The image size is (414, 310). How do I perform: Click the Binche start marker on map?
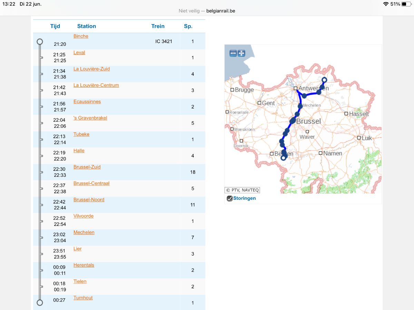pos(284,158)
